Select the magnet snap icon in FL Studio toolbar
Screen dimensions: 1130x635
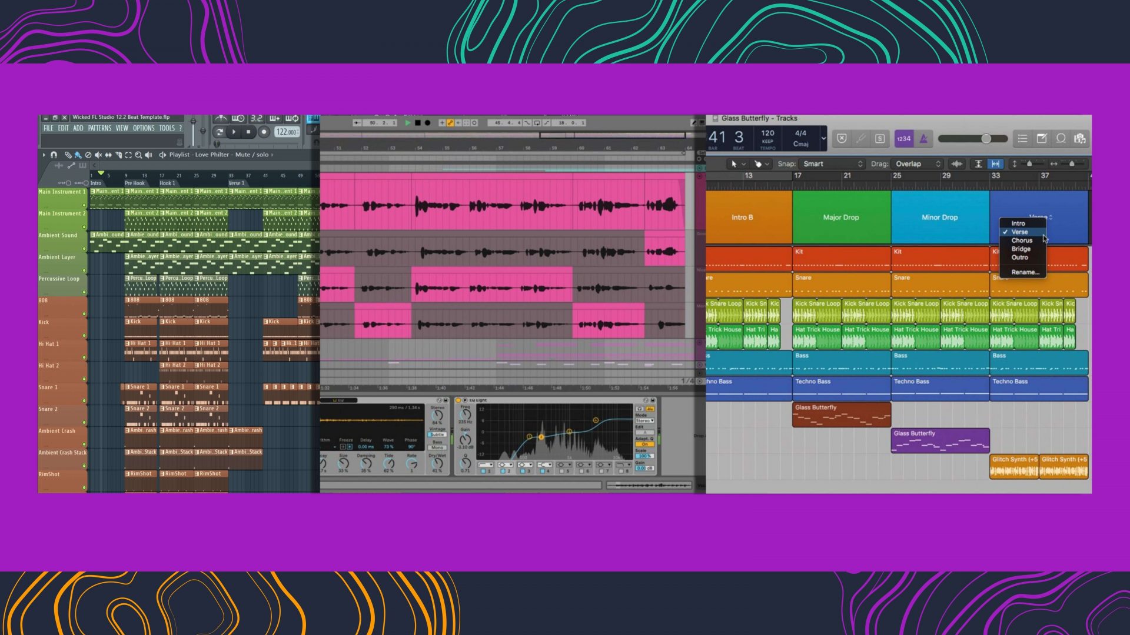pos(54,155)
